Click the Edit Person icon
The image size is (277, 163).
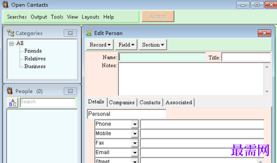[89, 33]
